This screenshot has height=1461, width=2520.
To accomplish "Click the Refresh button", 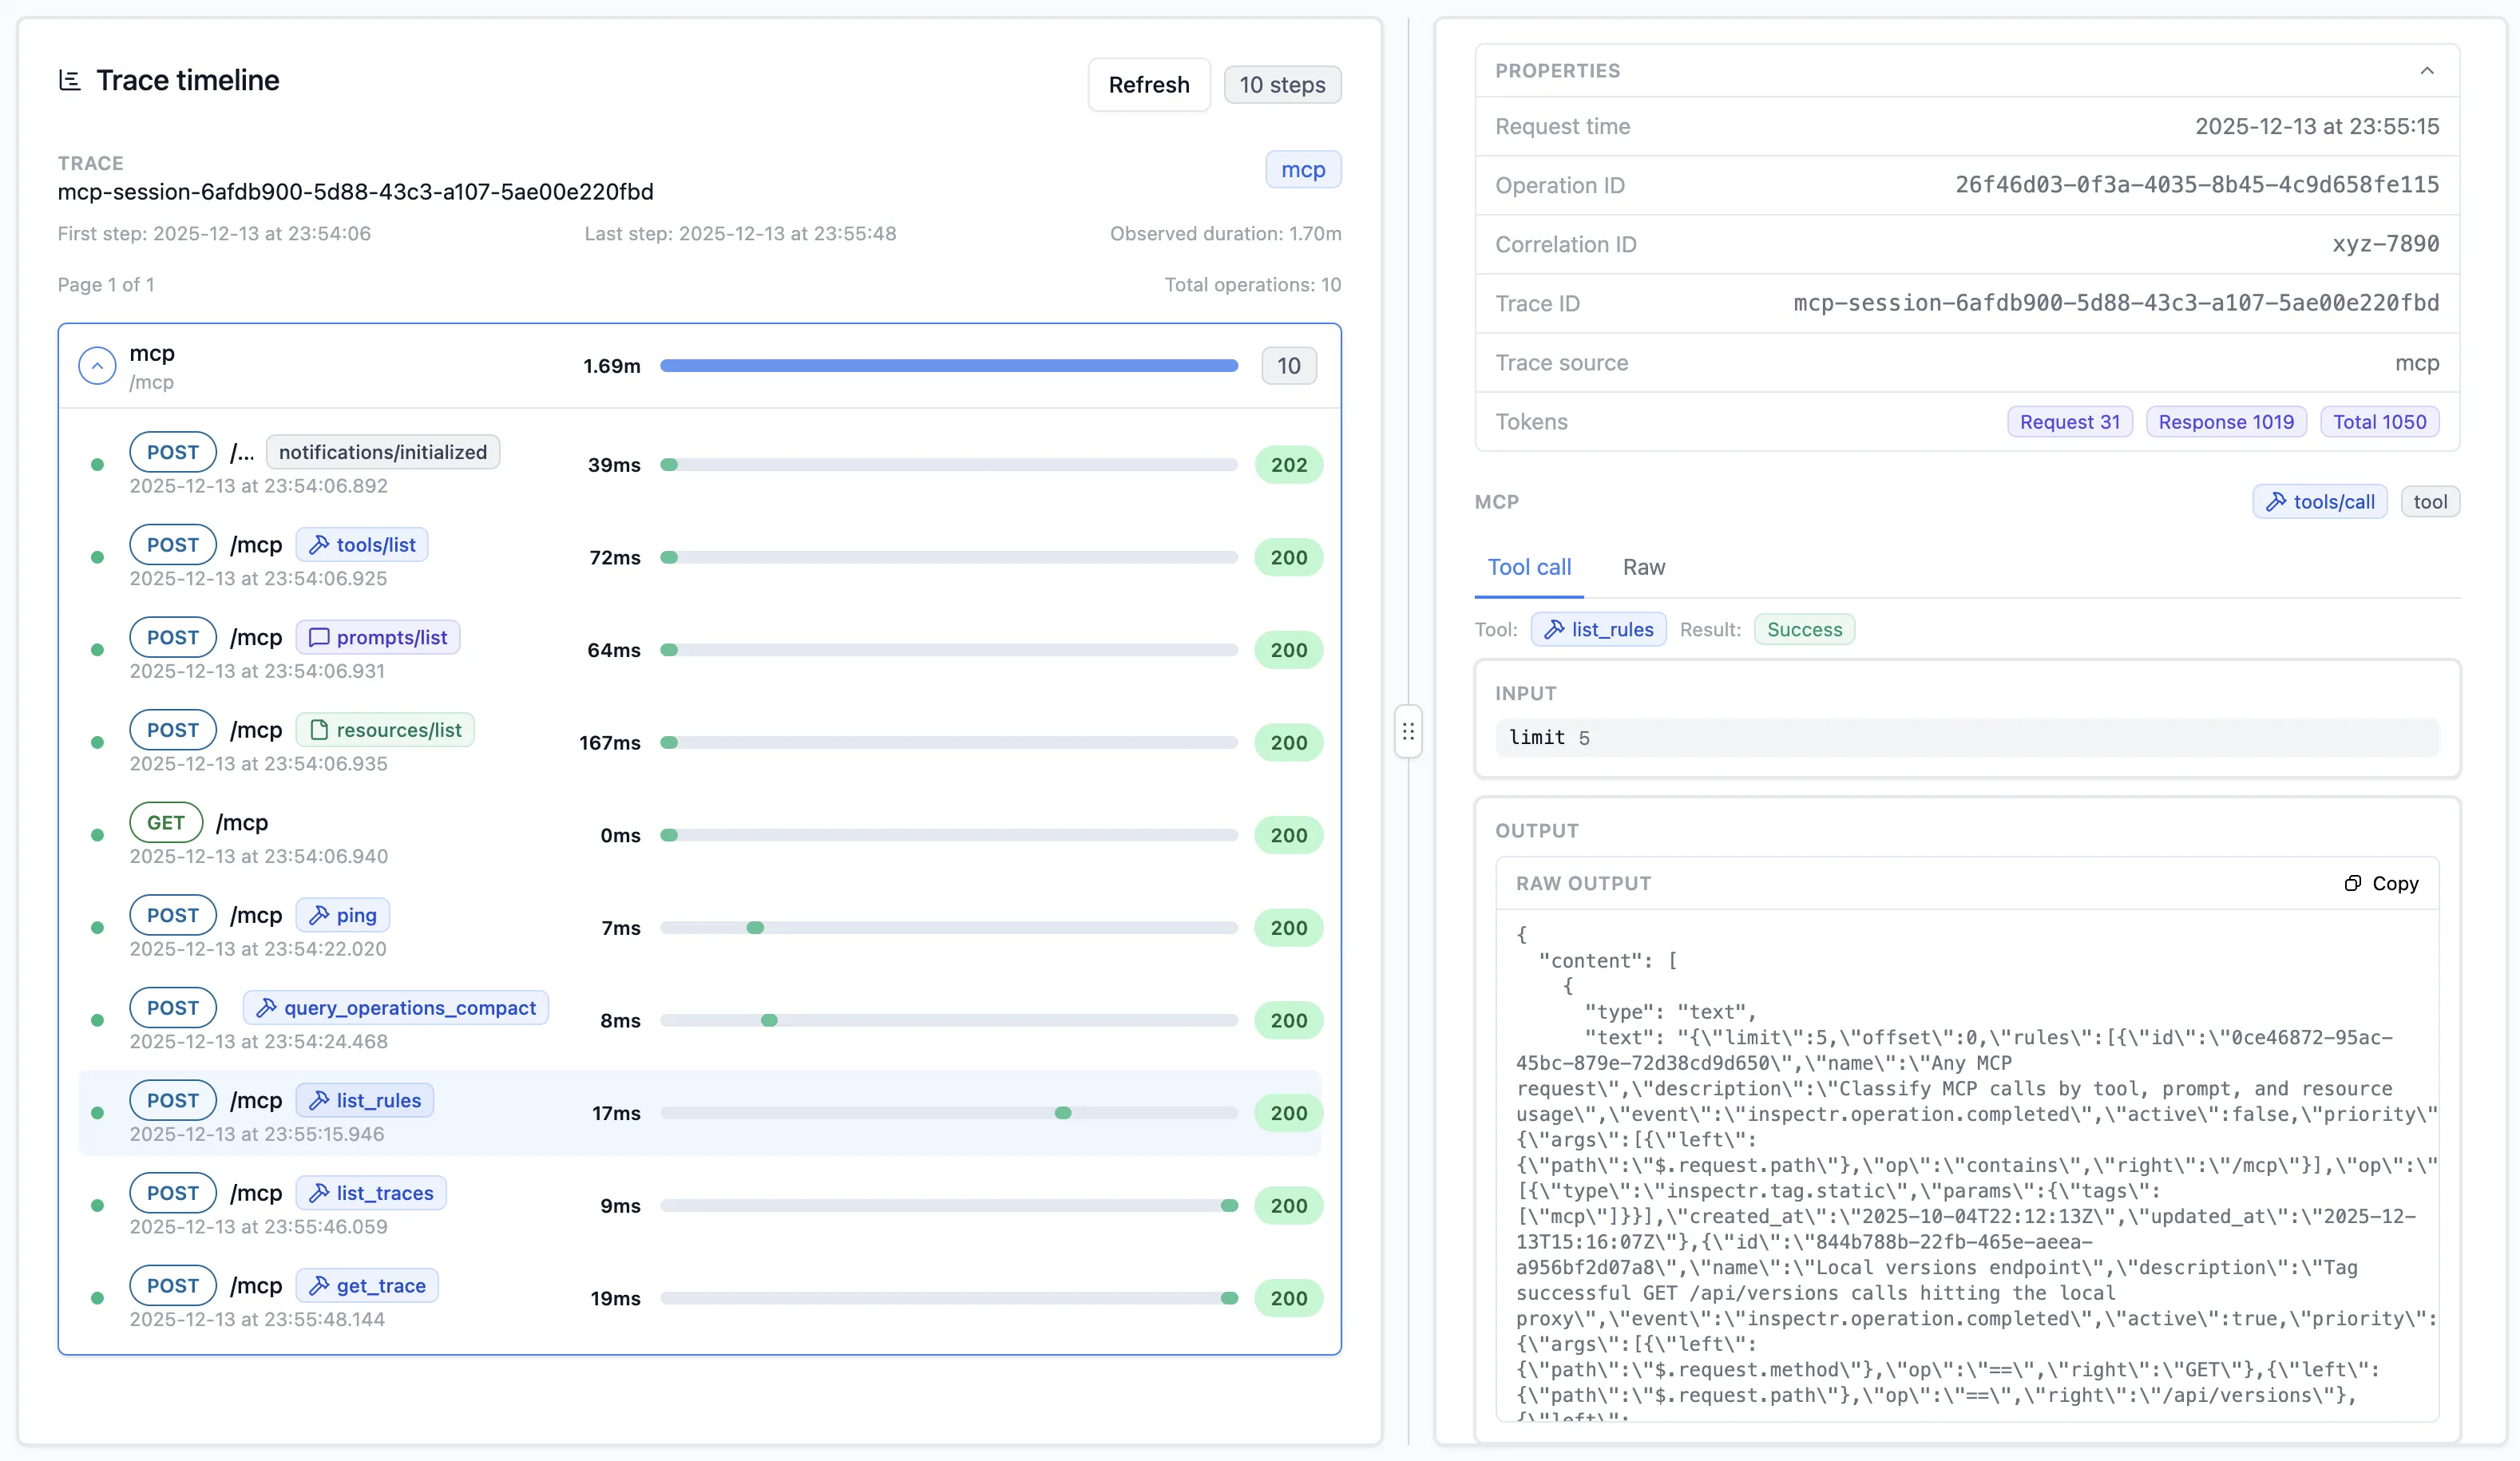I will pyautogui.click(x=1149, y=84).
